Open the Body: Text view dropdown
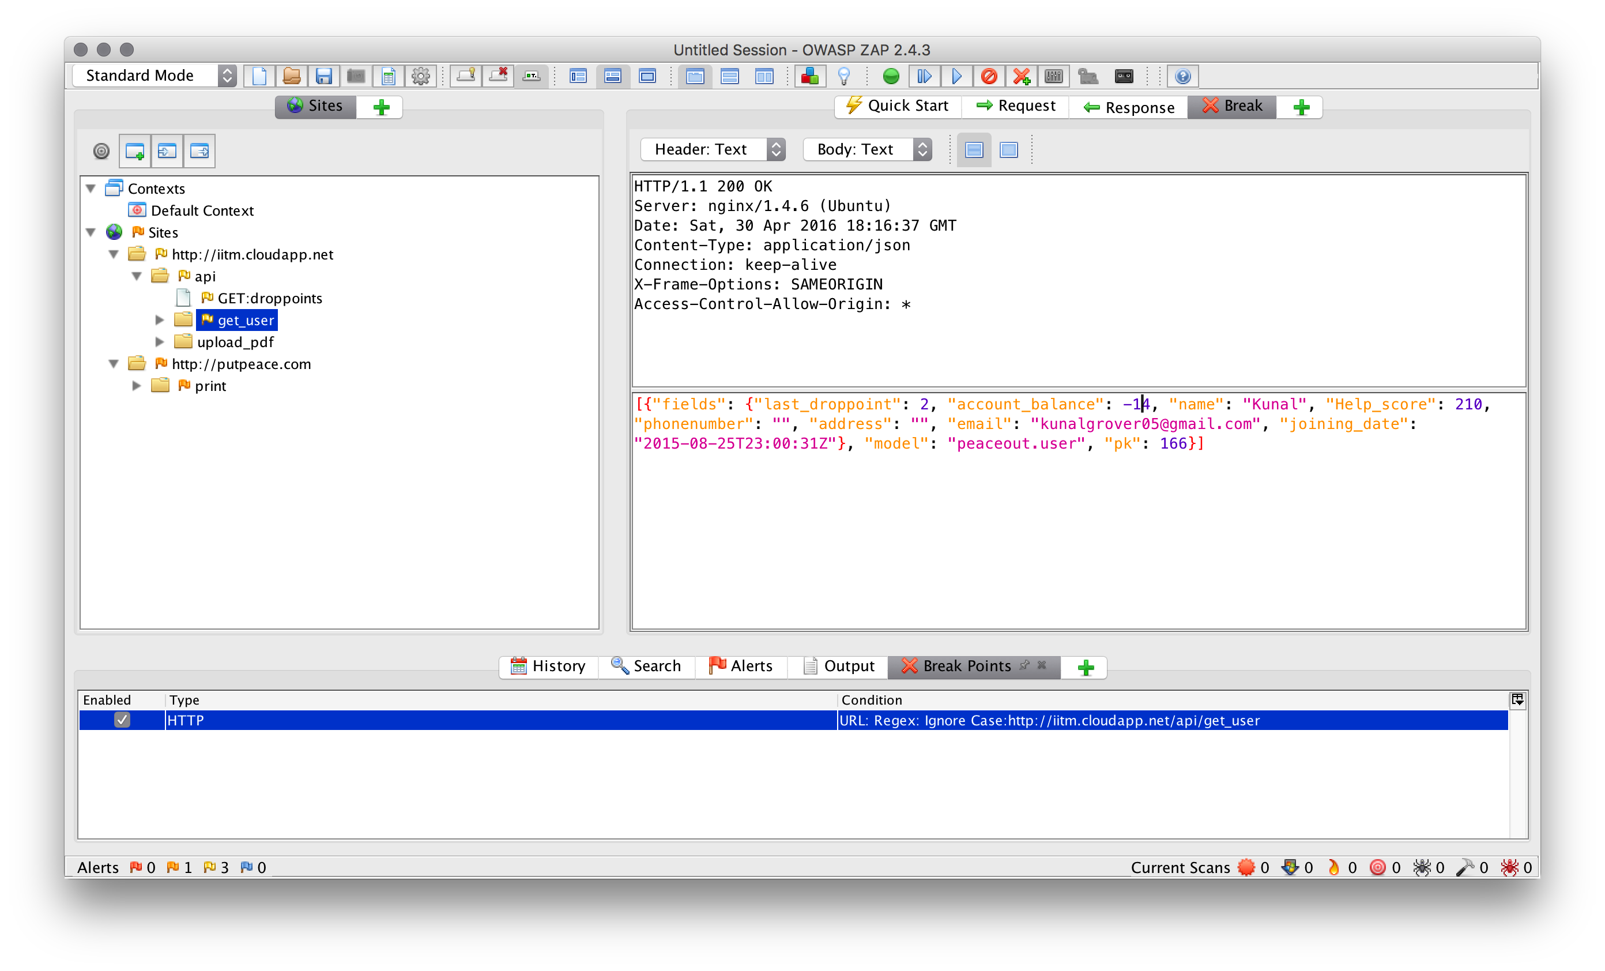This screenshot has height=971, width=1605. 867,149
